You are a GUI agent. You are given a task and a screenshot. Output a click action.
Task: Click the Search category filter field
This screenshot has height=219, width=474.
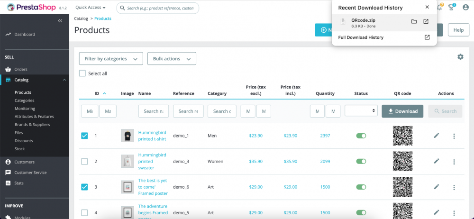pyautogui.click(x=222, y=111)
